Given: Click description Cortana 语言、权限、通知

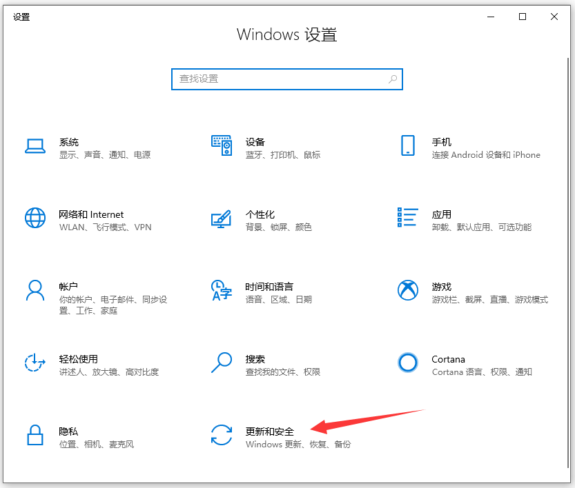Looking at the screenshot, I should pyautogui.click(x=482, y=372).
